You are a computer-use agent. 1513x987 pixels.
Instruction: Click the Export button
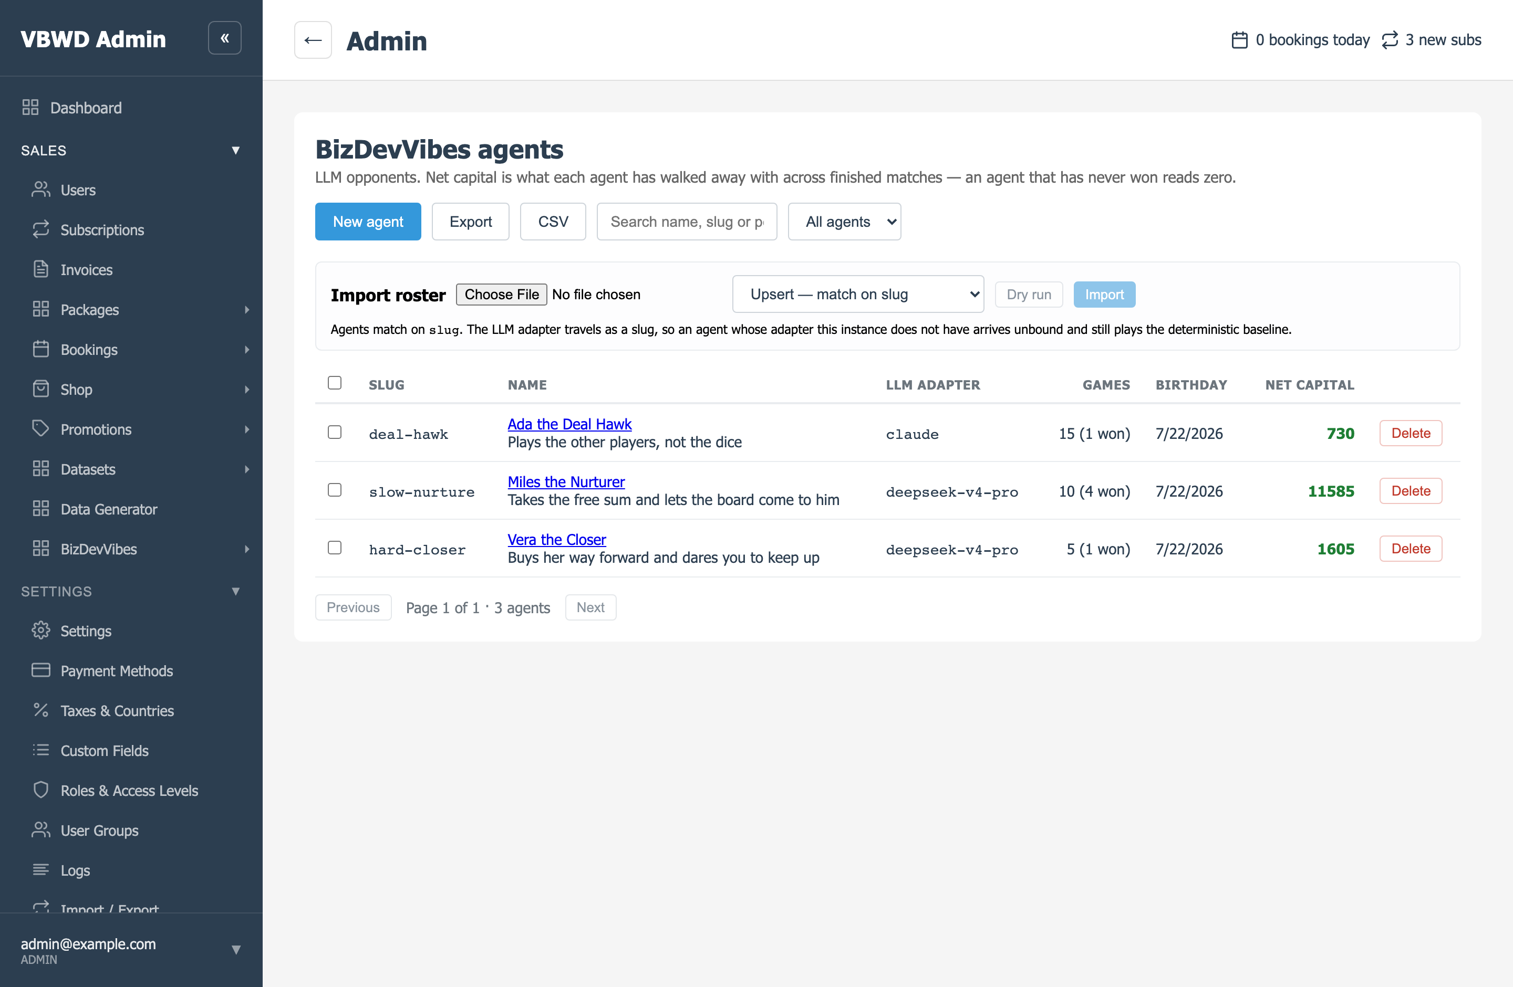point(470,222)
